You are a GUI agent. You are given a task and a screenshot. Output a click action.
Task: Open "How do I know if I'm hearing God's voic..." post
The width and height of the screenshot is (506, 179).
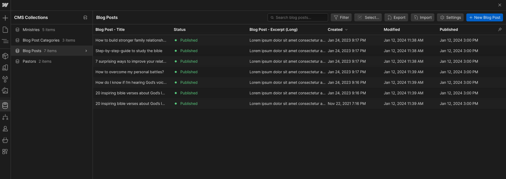(x=131, y=82)
